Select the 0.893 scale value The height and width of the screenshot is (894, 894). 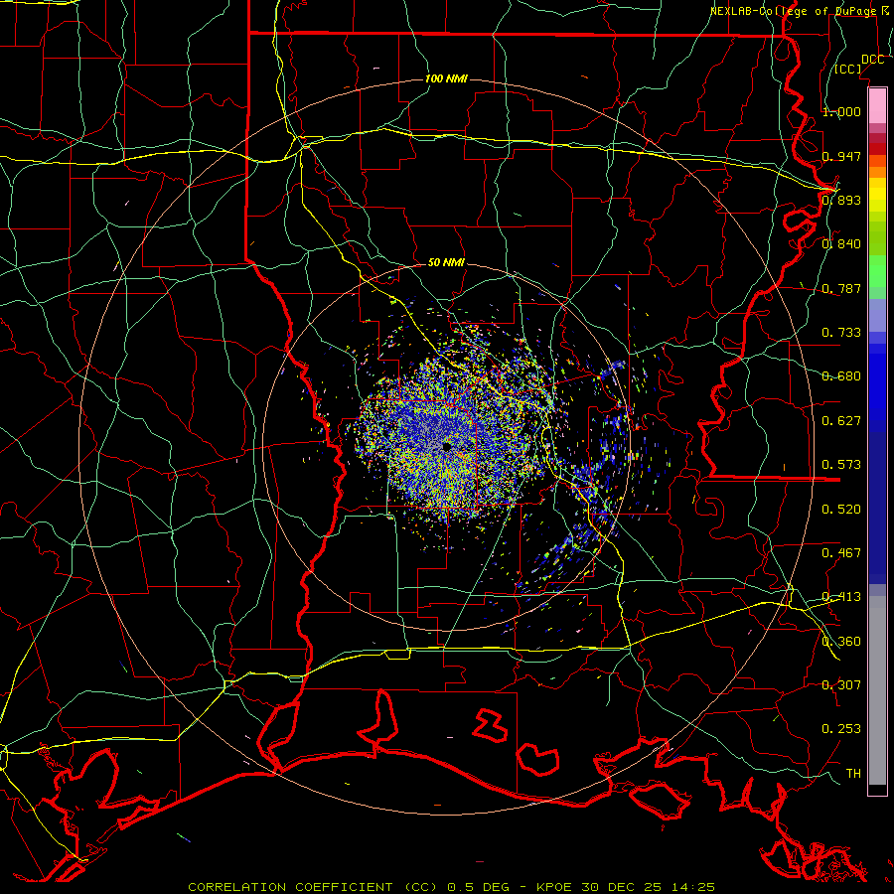click(841, 200)
